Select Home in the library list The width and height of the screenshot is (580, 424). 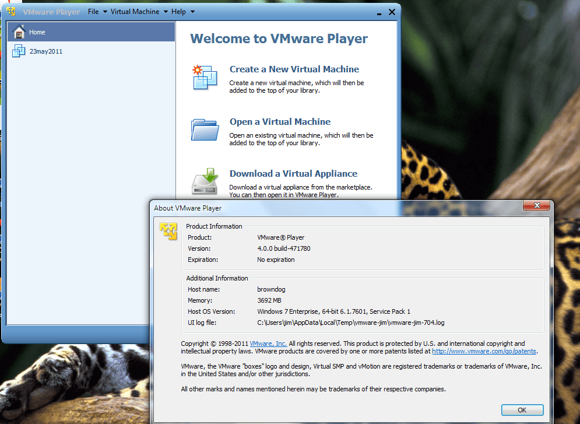pos(91,32)
